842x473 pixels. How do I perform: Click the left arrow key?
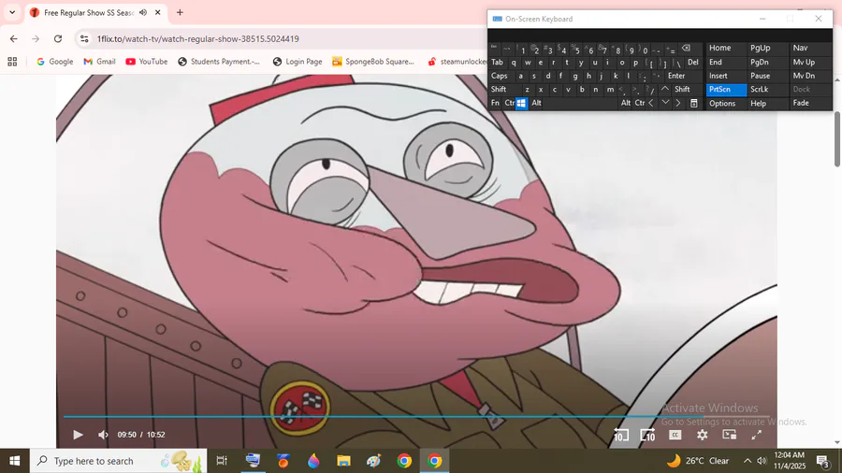pyautogui.click(x=651, y=103)
